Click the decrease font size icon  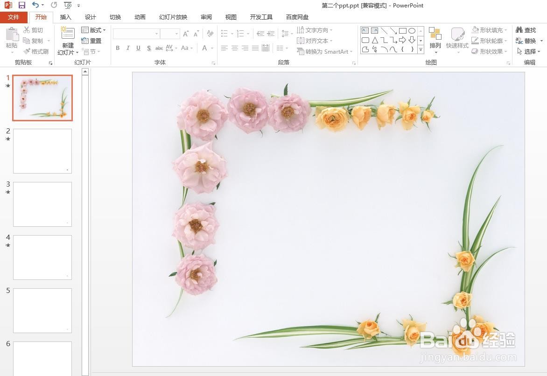[196, 34]
